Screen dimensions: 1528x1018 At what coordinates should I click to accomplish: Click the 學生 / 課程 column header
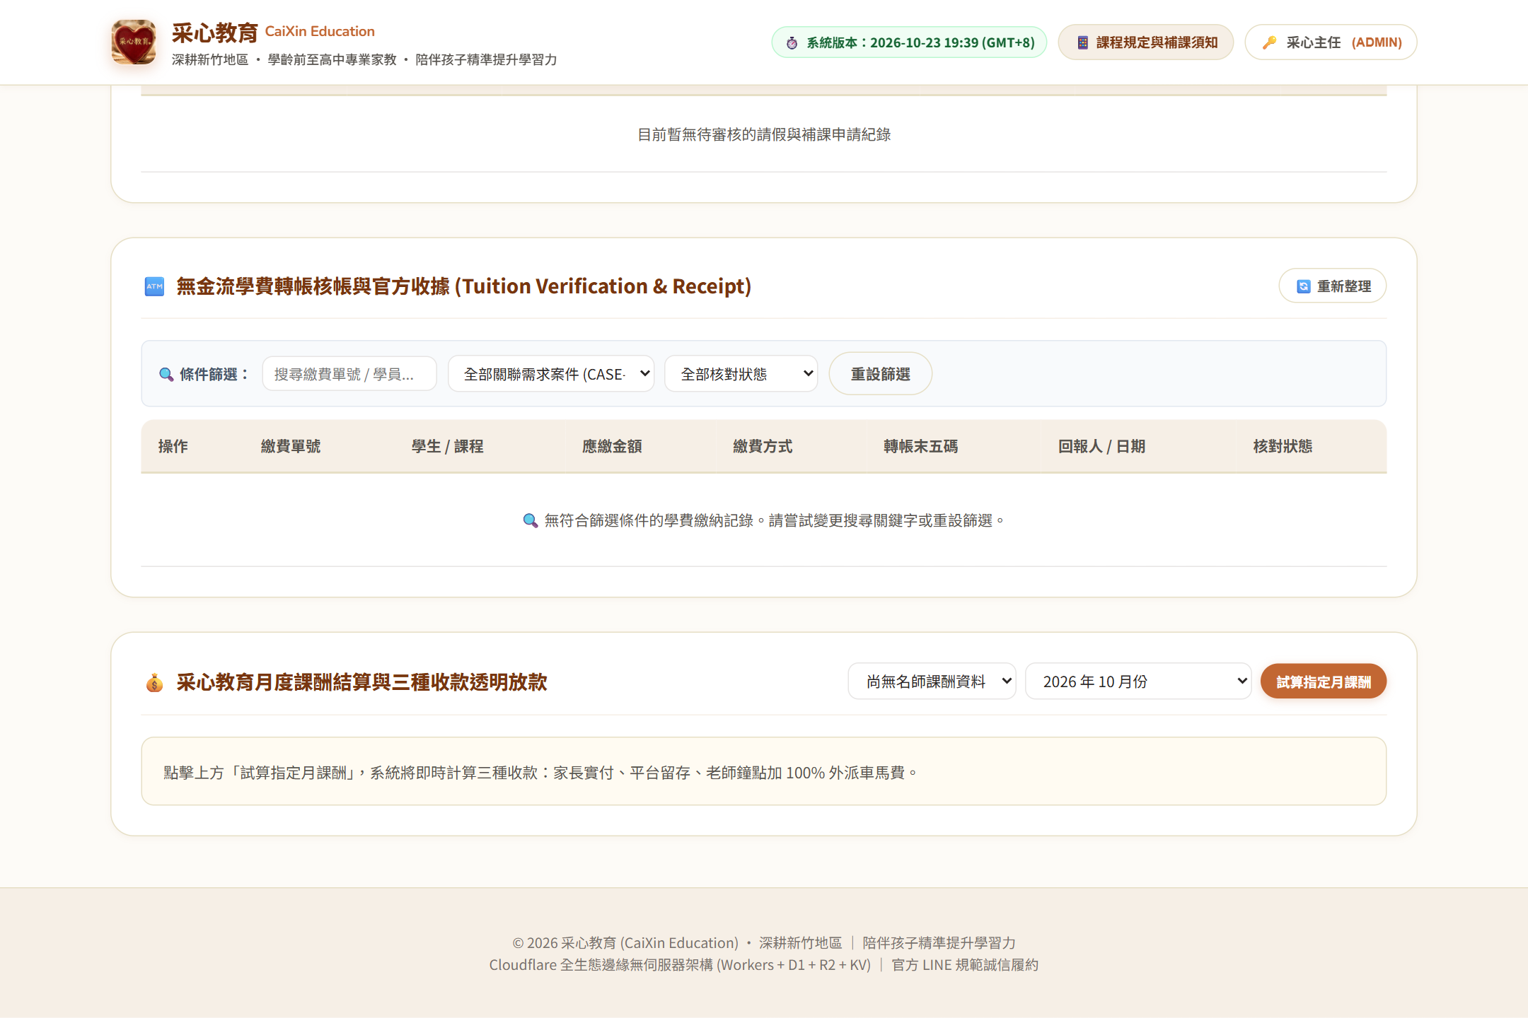tap(448, 447)
